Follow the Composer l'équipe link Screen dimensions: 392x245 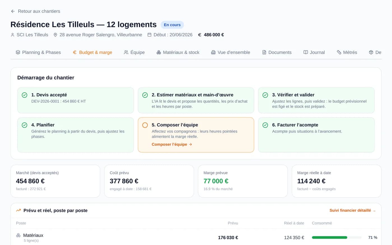coord(172,144)
